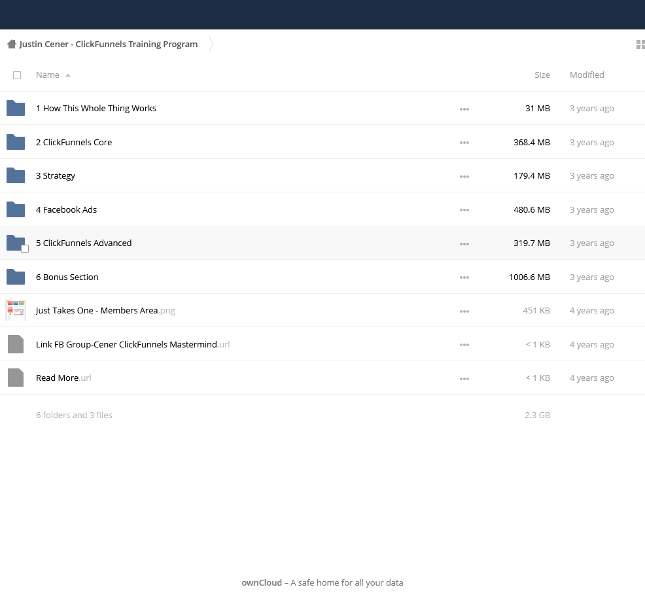This screenshot has width=645, height=602.
Task: Toggle the select-all checkbox
Action: [17, 75]
